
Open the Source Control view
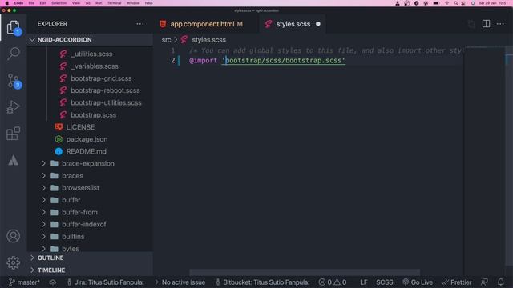13,81
